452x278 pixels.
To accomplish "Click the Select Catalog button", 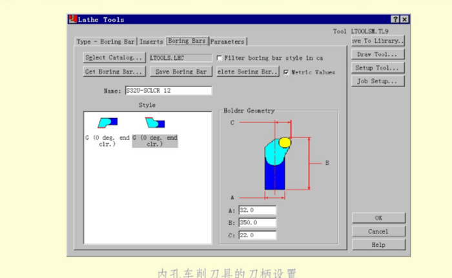I will click(x=114, y=57).
